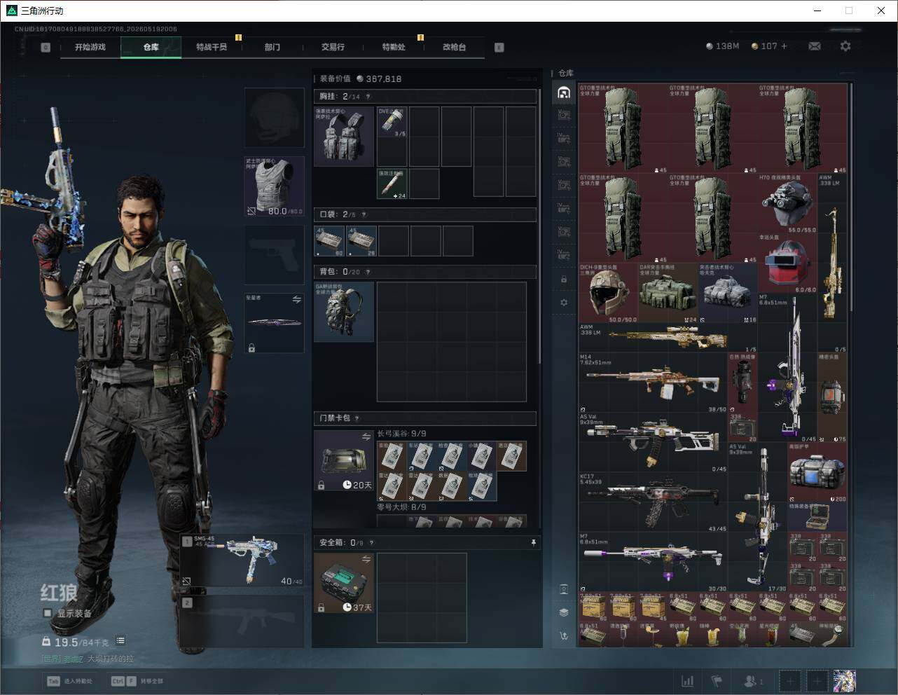Select the empty second primary weapon slot
This screenshot has height=695, width=898.
click(243, 621)
